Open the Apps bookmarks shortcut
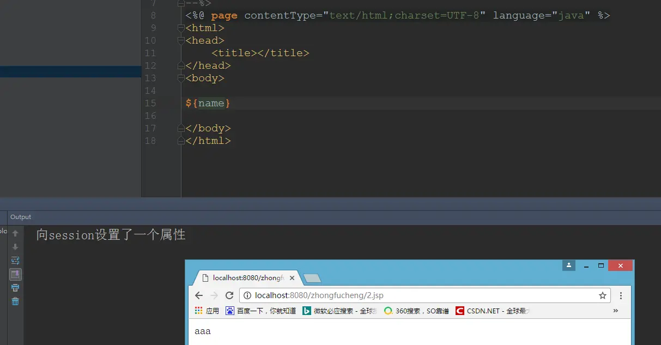661x345 pixels. [207, 311]
